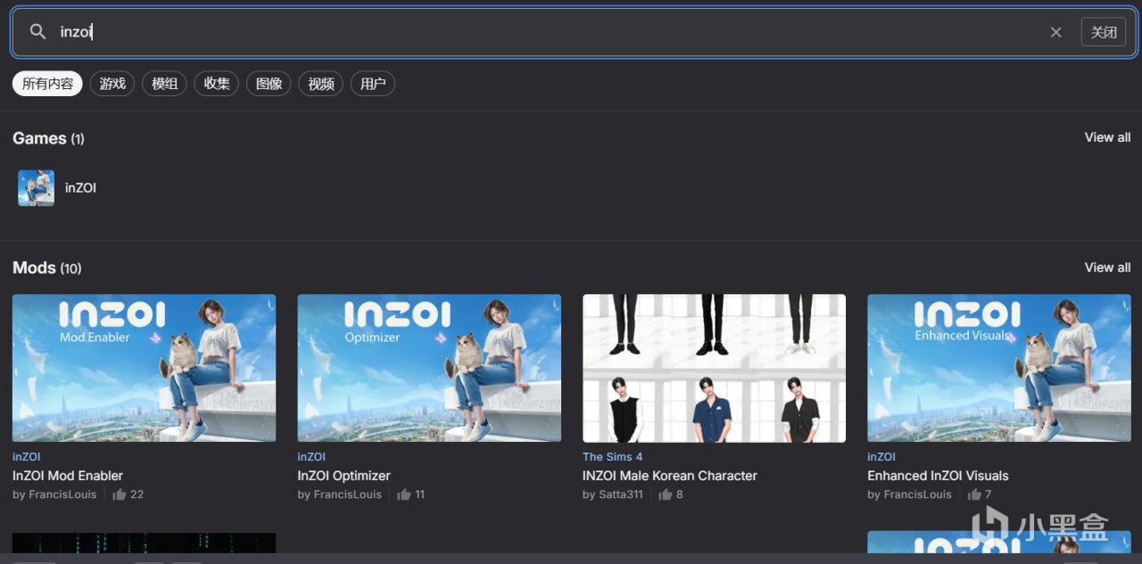Open author FrancisLouis under Mod Enabler
Screen dimensions: 1142x564
[x=62, y=495]
